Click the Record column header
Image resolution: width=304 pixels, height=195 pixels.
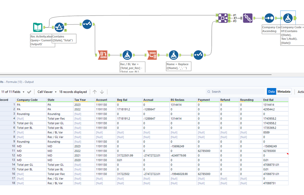8,100
